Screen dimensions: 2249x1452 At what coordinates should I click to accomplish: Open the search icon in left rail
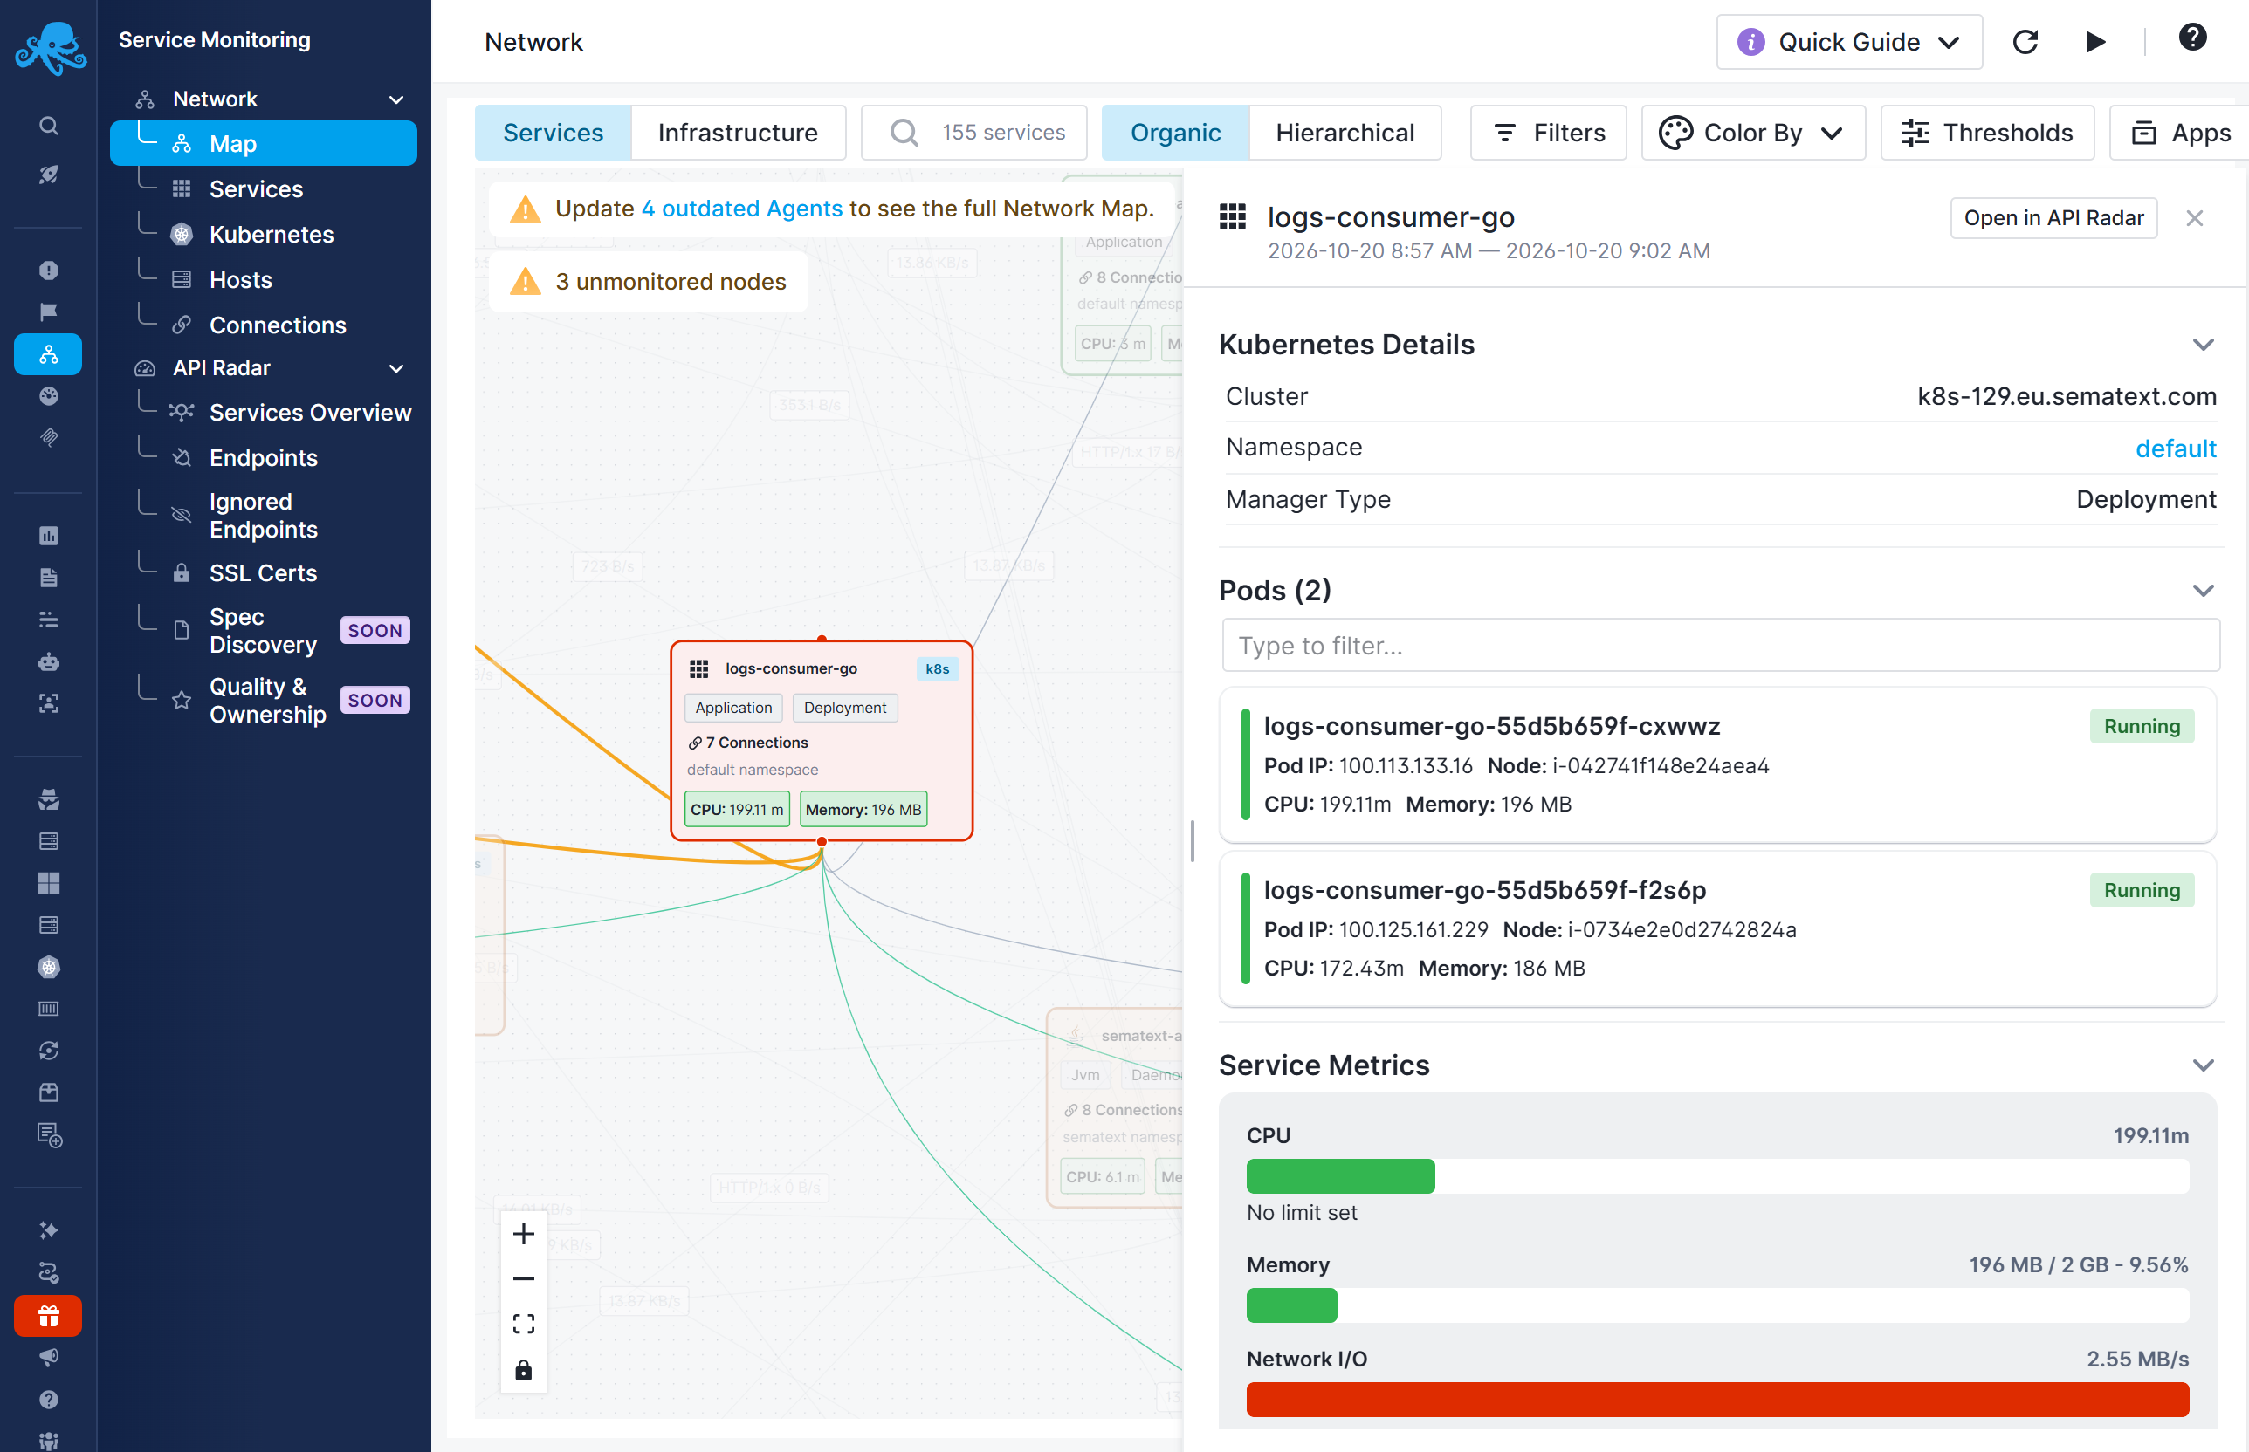(x=48, y=126)
